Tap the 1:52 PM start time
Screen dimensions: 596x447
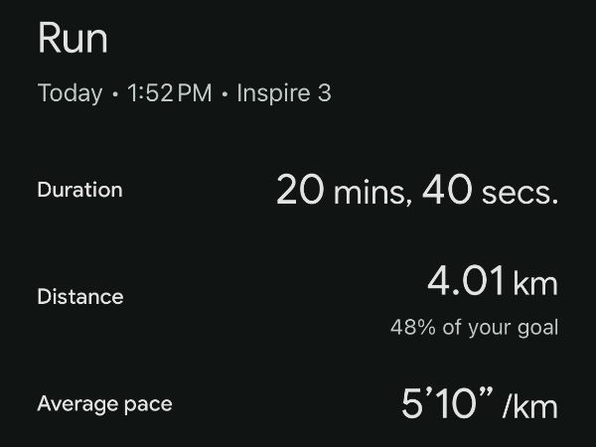170,92
